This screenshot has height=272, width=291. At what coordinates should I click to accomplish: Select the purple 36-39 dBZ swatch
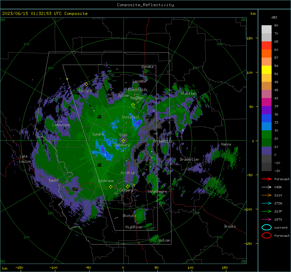[266, 110]
